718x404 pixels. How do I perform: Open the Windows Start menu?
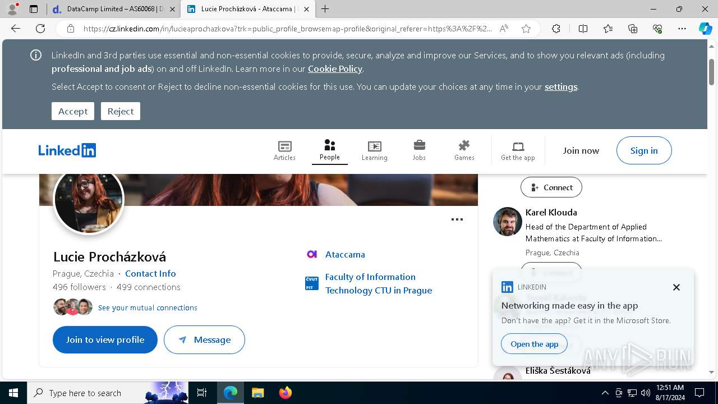[13, 393]
